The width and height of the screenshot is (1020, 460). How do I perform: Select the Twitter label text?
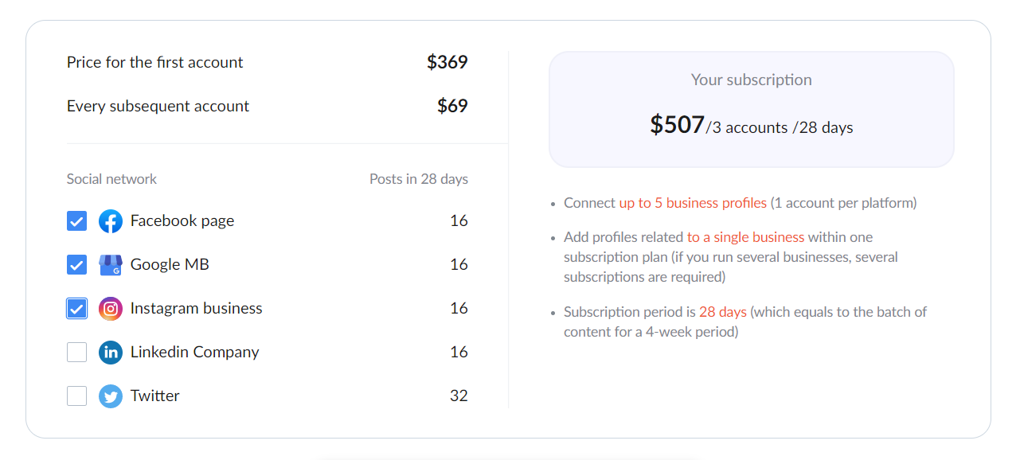tap(155, 396)
